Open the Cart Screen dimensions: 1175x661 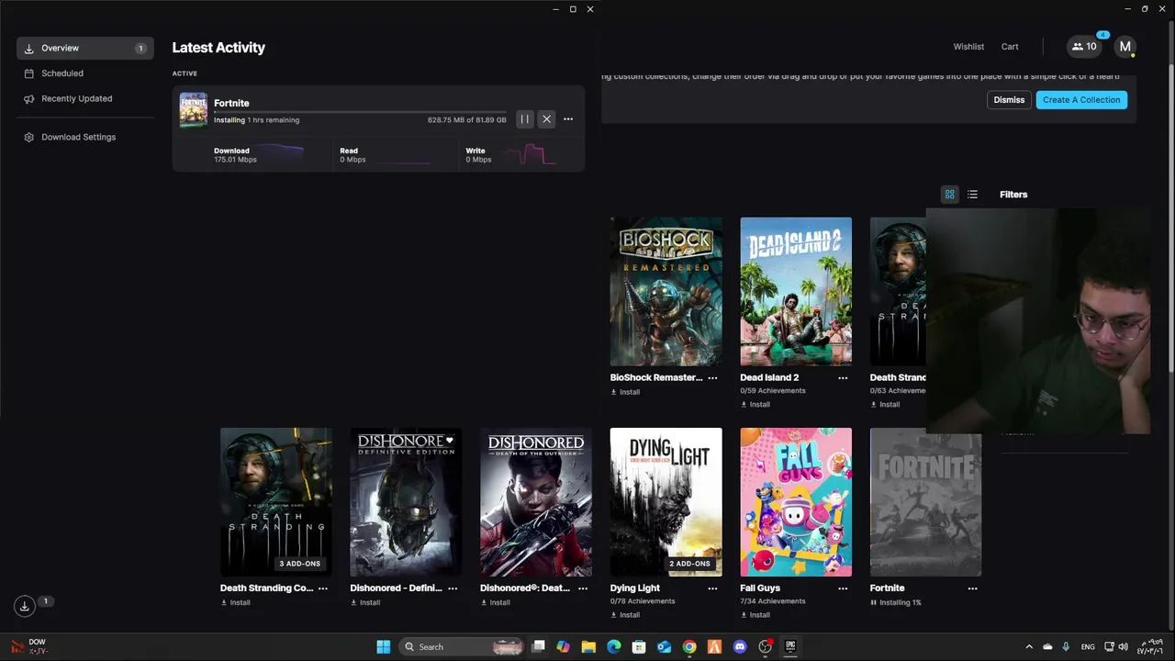[x=1010, y=47]
